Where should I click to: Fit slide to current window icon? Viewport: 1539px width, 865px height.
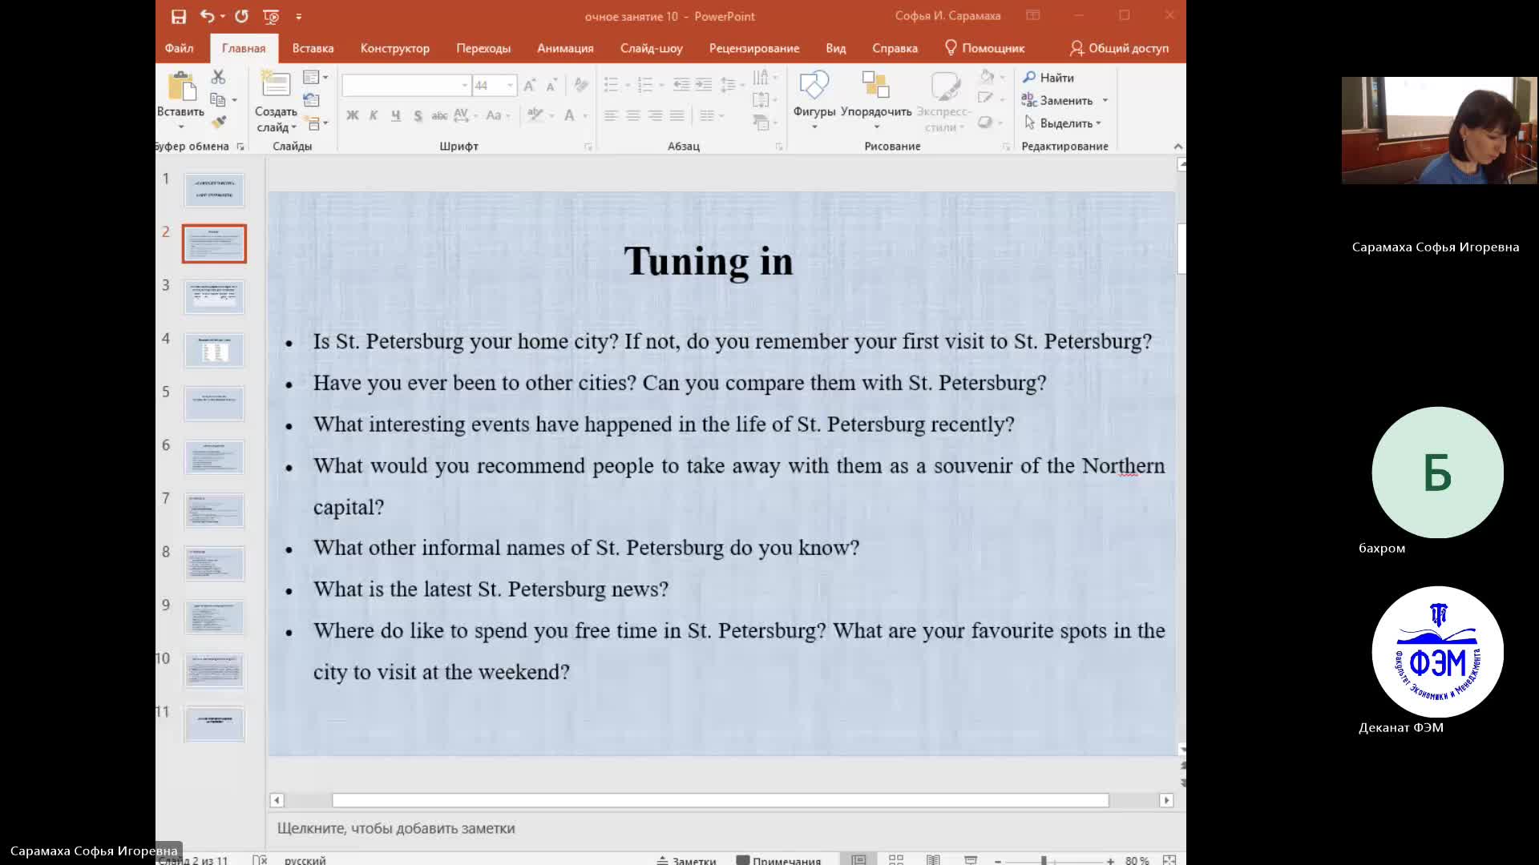[1169, 859]
